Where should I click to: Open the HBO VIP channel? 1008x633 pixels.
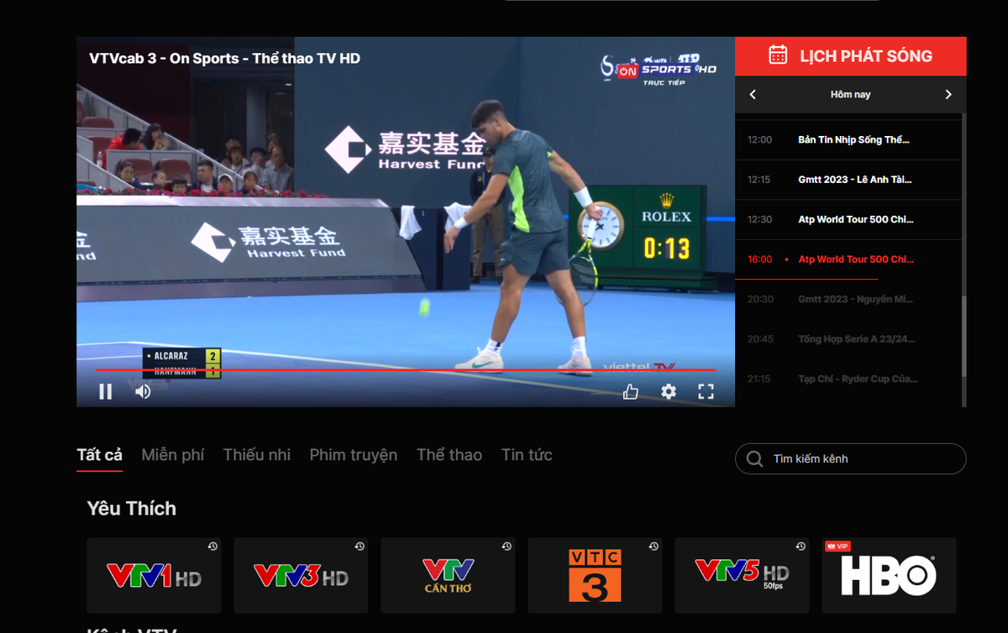click(889, 576)
